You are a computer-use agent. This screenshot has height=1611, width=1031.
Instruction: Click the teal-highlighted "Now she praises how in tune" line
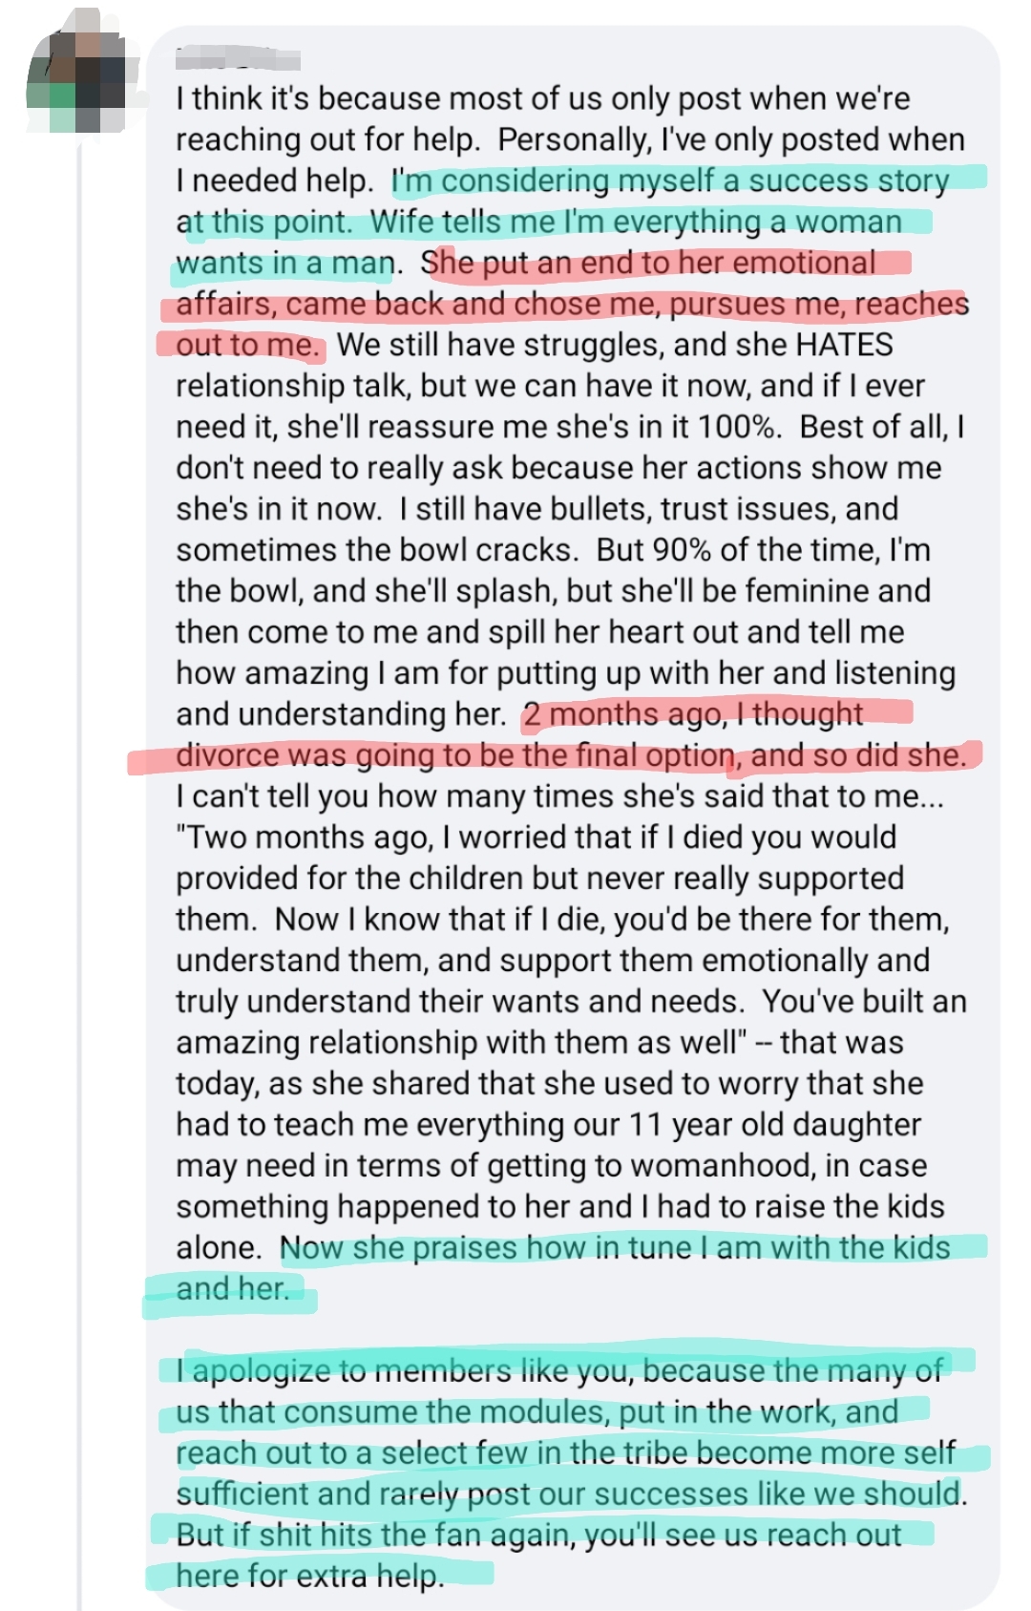point(616,1248)
